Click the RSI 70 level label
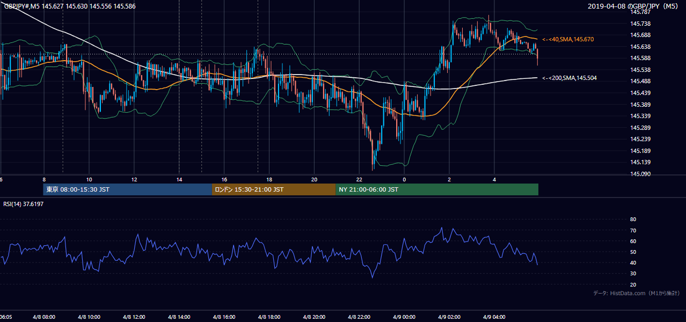Viewport: 686px width, 322px height. (633, 230)
